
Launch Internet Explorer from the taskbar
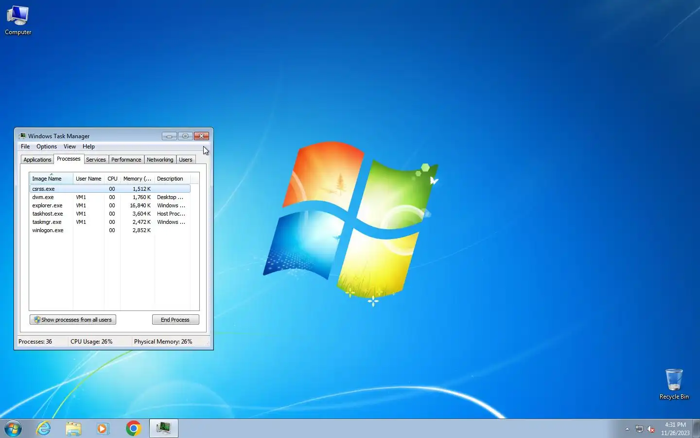coord(44,428)
